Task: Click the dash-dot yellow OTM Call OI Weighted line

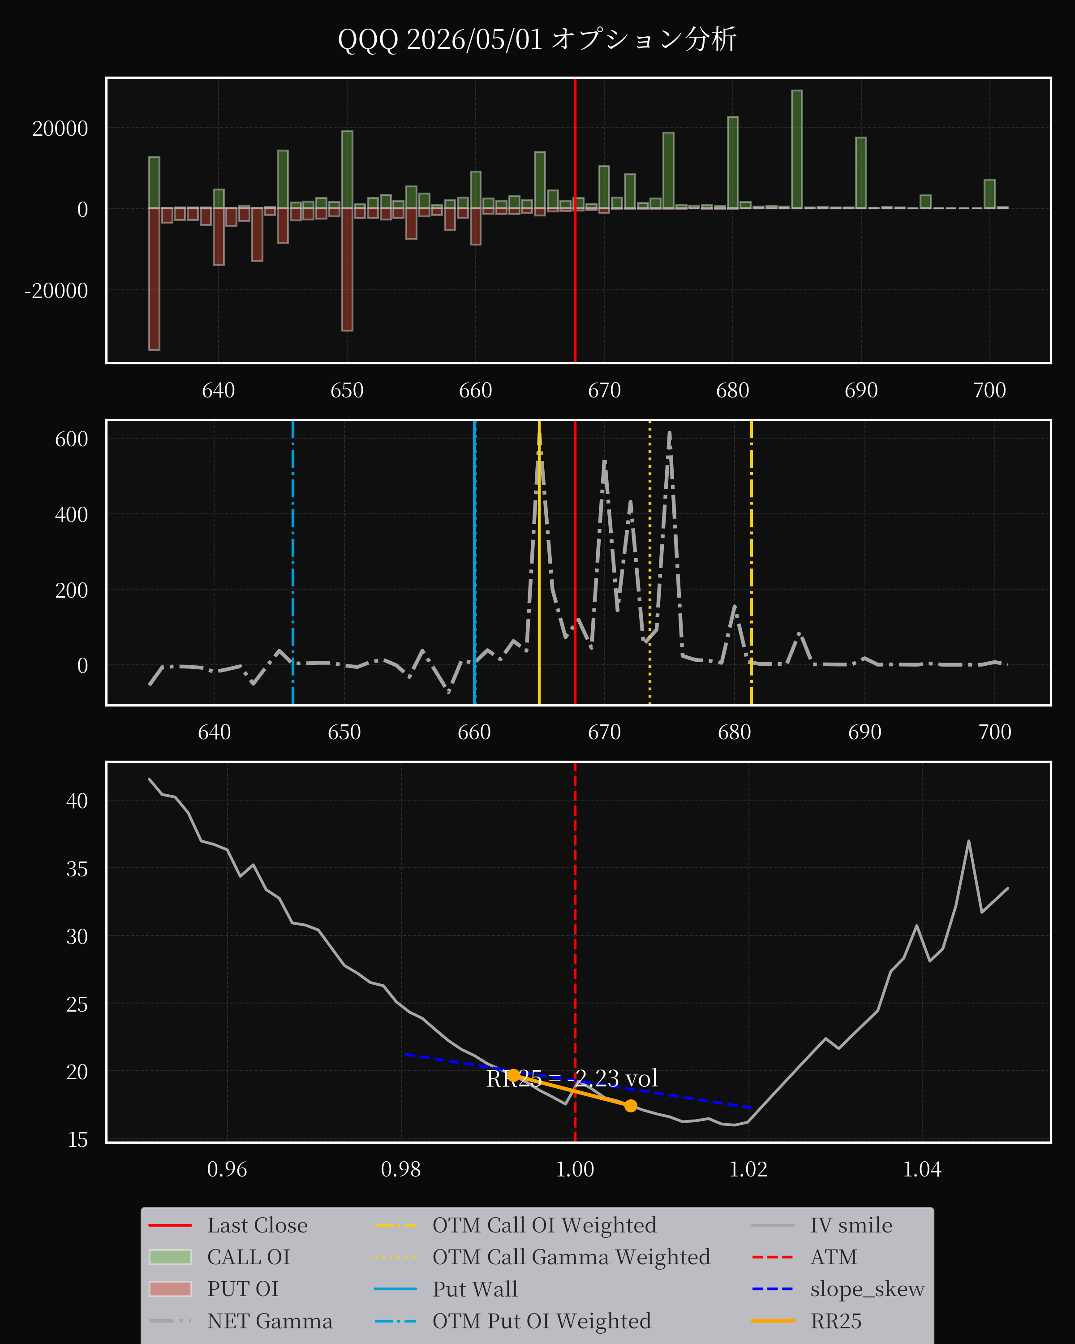Action: pos(752,563)
